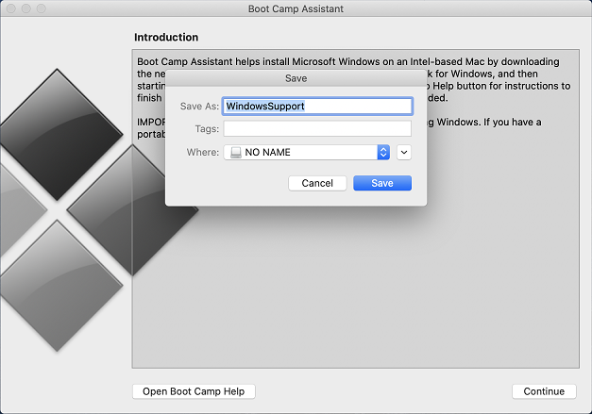592x414 pixels.
Task: Click the Boot Camp Assistant window title
Action: pyautogui.click(x=296, y=8)
